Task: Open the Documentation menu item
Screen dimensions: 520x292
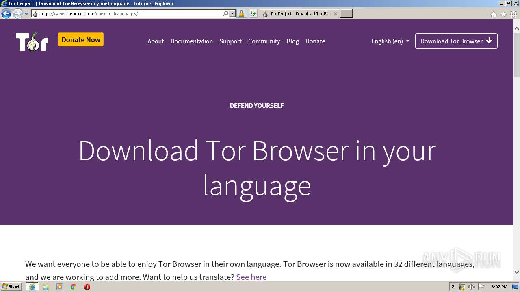Action: (x=192, y=41)
